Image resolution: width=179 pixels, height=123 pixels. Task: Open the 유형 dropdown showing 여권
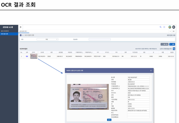pos(47,39)
